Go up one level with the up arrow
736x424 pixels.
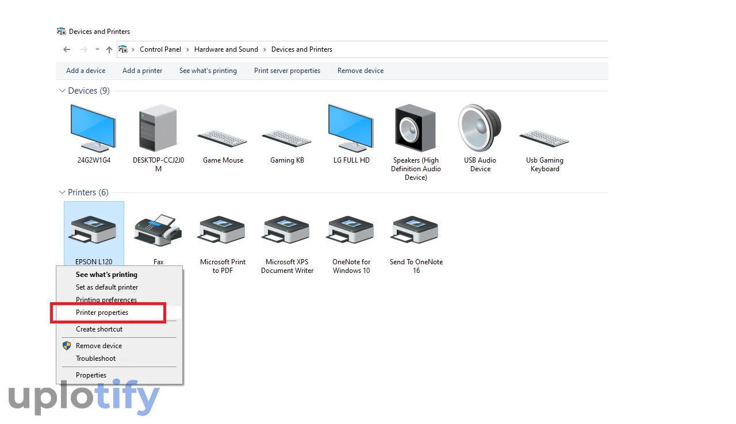[109, 49]
